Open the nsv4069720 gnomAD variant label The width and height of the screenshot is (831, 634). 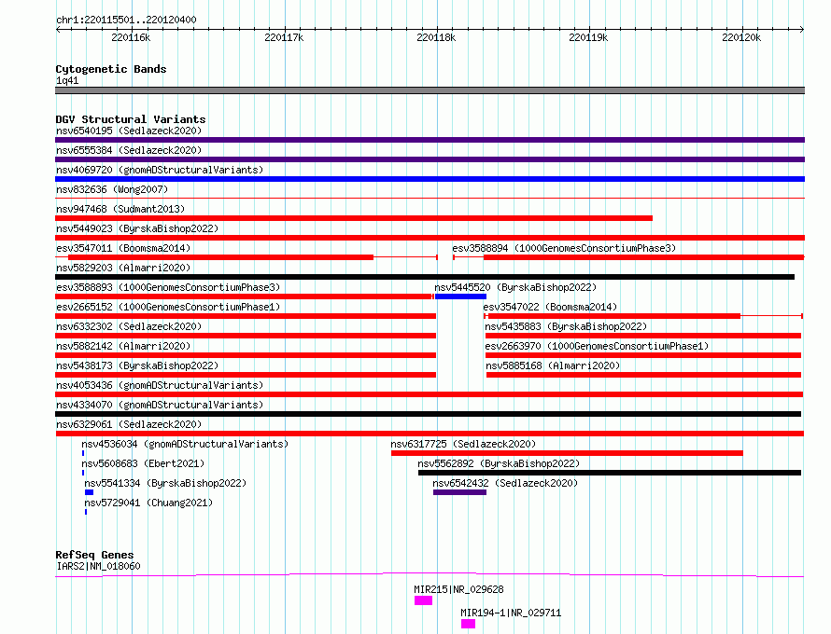(160, 170)
